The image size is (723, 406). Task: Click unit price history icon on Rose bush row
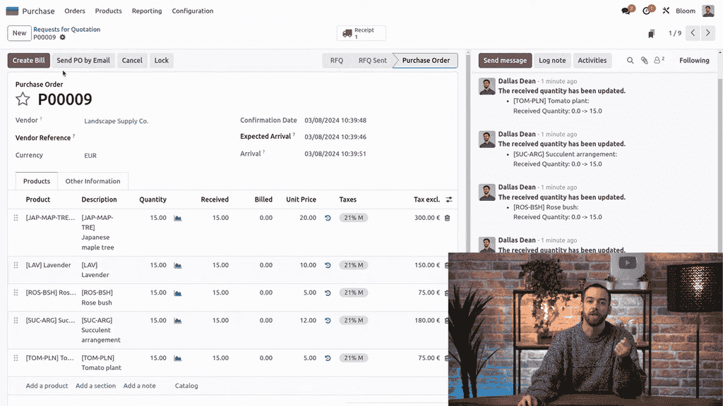click(328, 293)
